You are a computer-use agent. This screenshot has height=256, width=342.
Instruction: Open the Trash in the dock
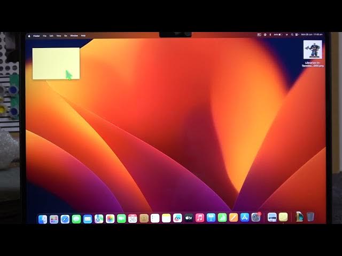(x=310, y=217)
